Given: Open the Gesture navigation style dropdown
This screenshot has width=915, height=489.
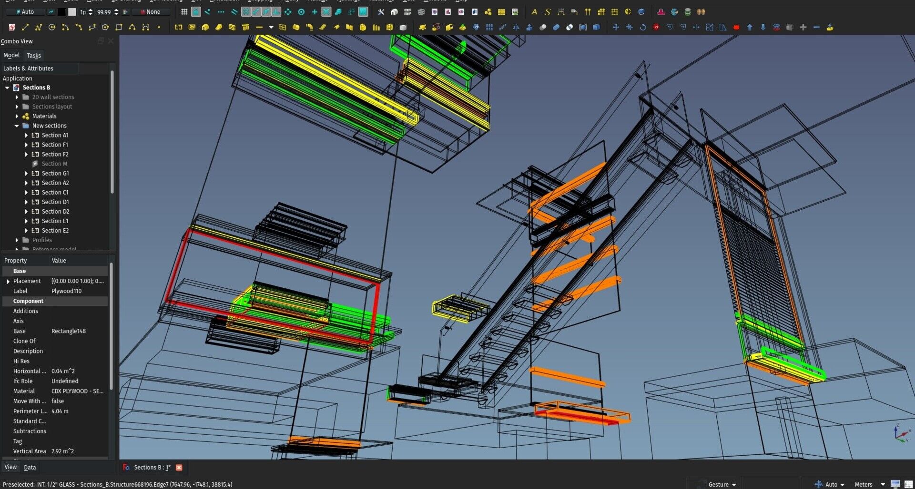Looking at the screenshot, I should [722, 484].
